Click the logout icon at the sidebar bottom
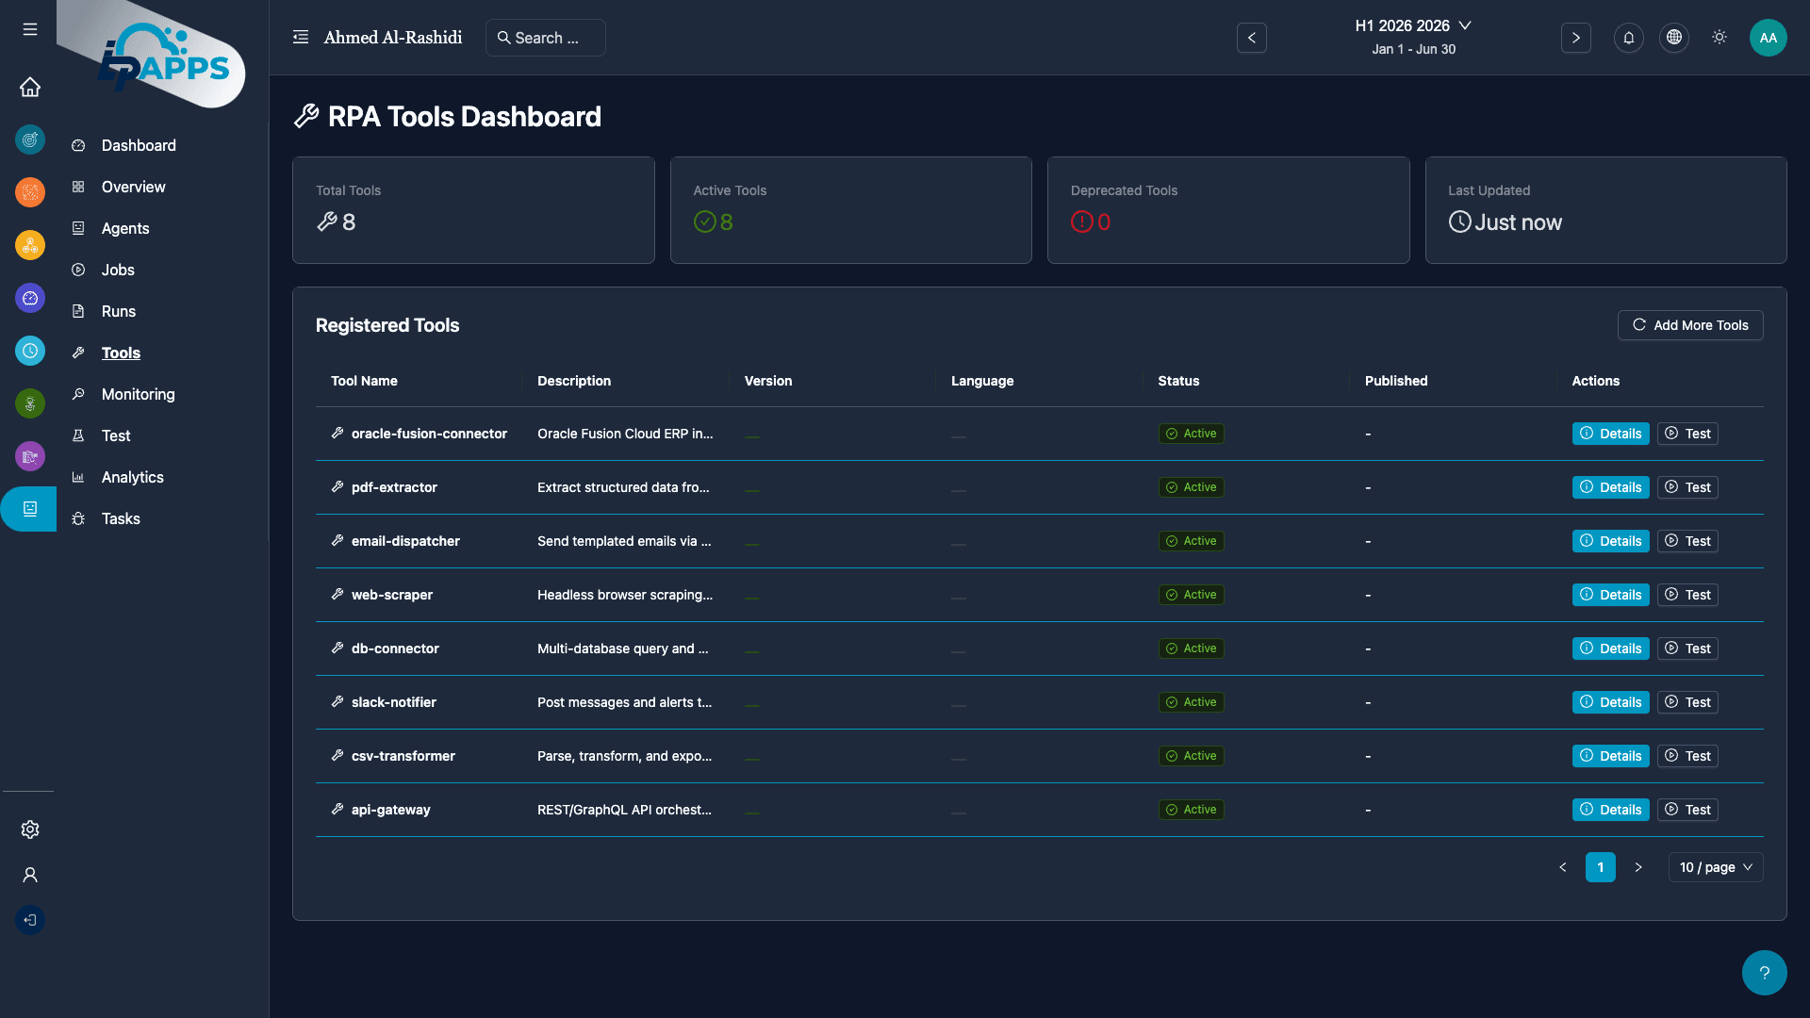This screenshot has width=1810, height=1018. click(29, 920)
